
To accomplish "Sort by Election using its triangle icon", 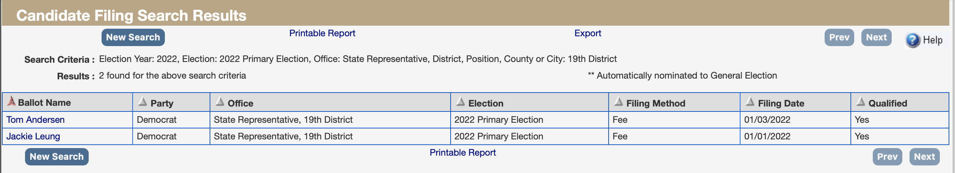I will click(x=460, y=101).
